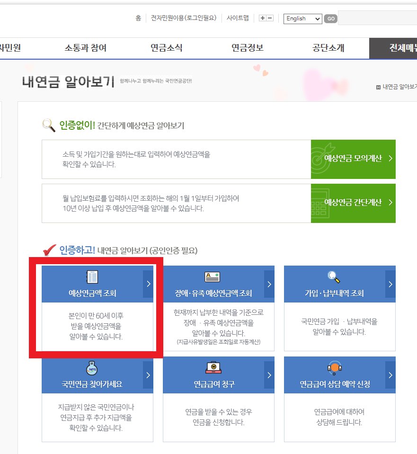Expand 연금급여 상담 예약 신청 via its chevron
The width and height of the screenshot is (417, 454).
[390, 375]
